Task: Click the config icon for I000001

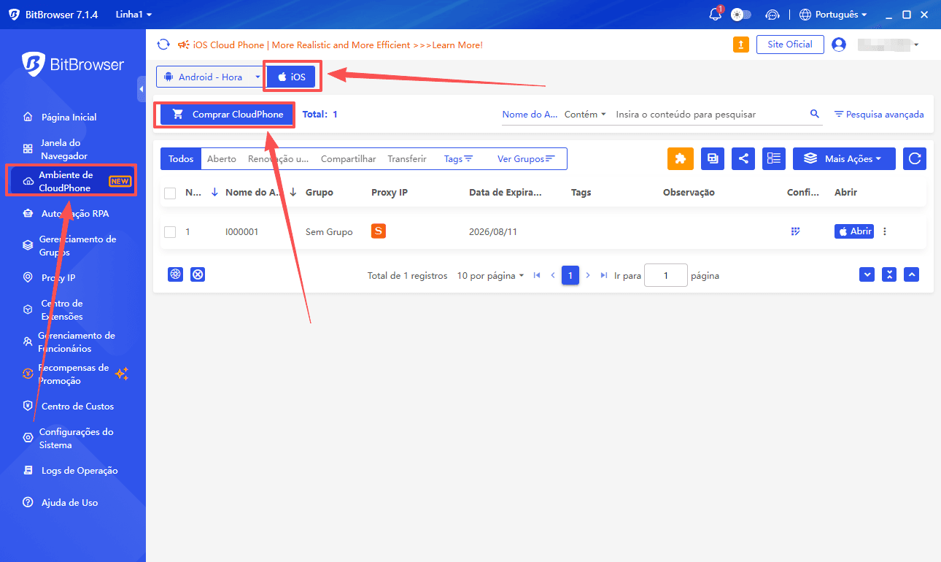Action: (795, 231)
